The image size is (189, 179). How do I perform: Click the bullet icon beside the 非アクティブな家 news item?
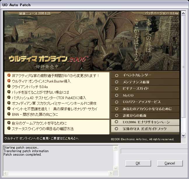[x=9, y=76]
